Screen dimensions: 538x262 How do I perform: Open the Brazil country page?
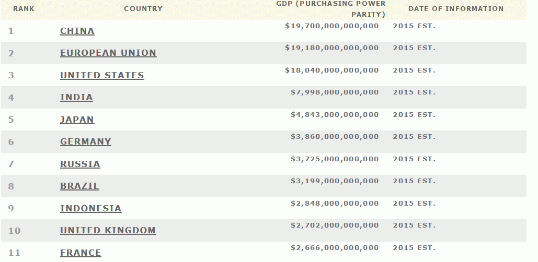point(79,186)
